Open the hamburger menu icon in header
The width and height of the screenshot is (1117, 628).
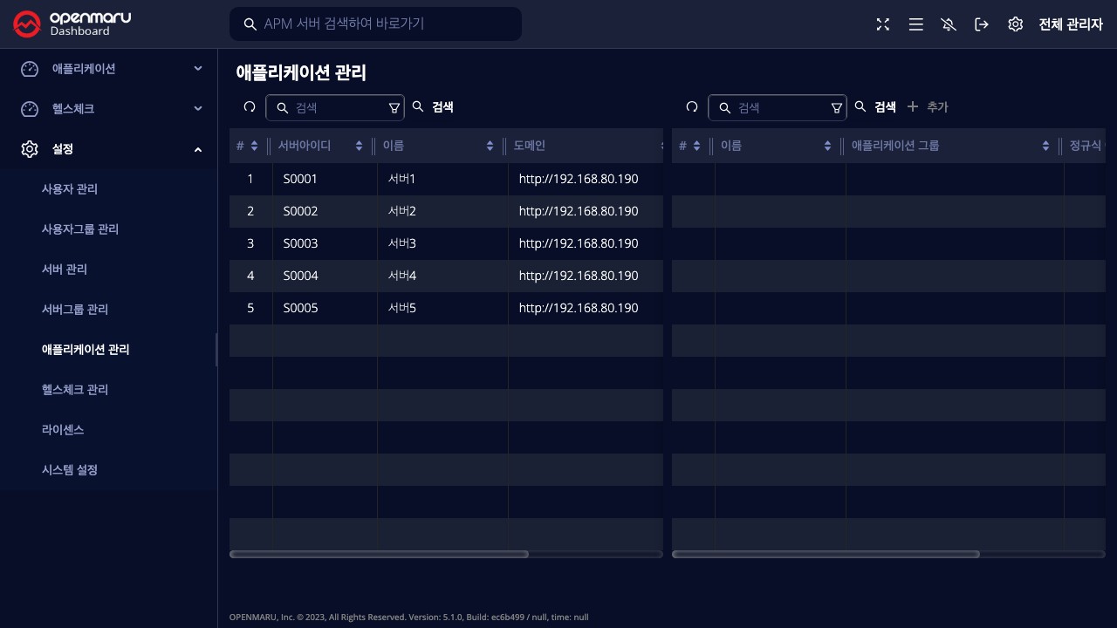coord(915,24)
